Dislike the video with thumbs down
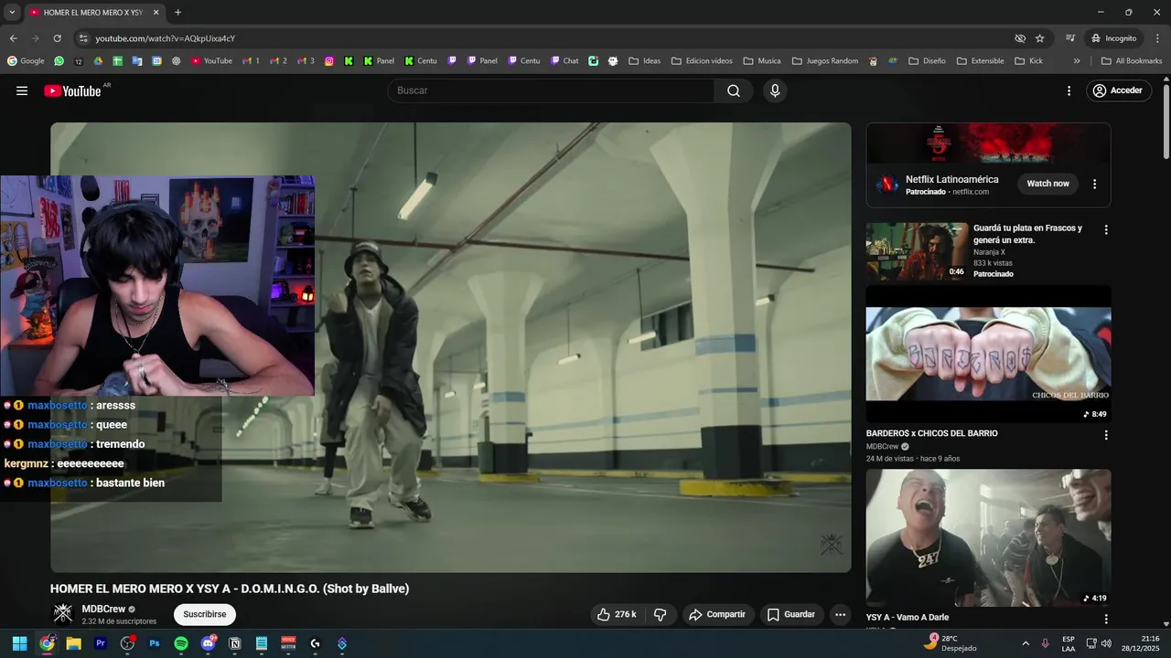The height and width of the screenshot is (658, 1171). pyautogui.click(x=660, y=614)
